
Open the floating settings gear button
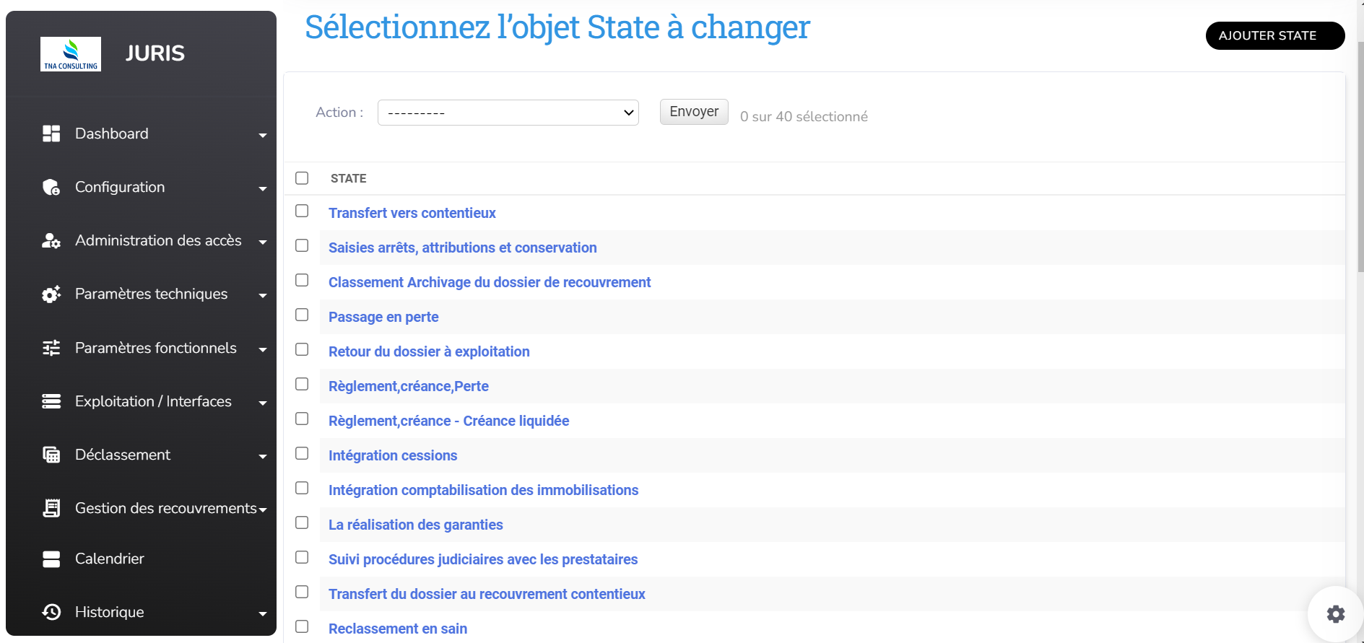click(x=1335, y=614)
